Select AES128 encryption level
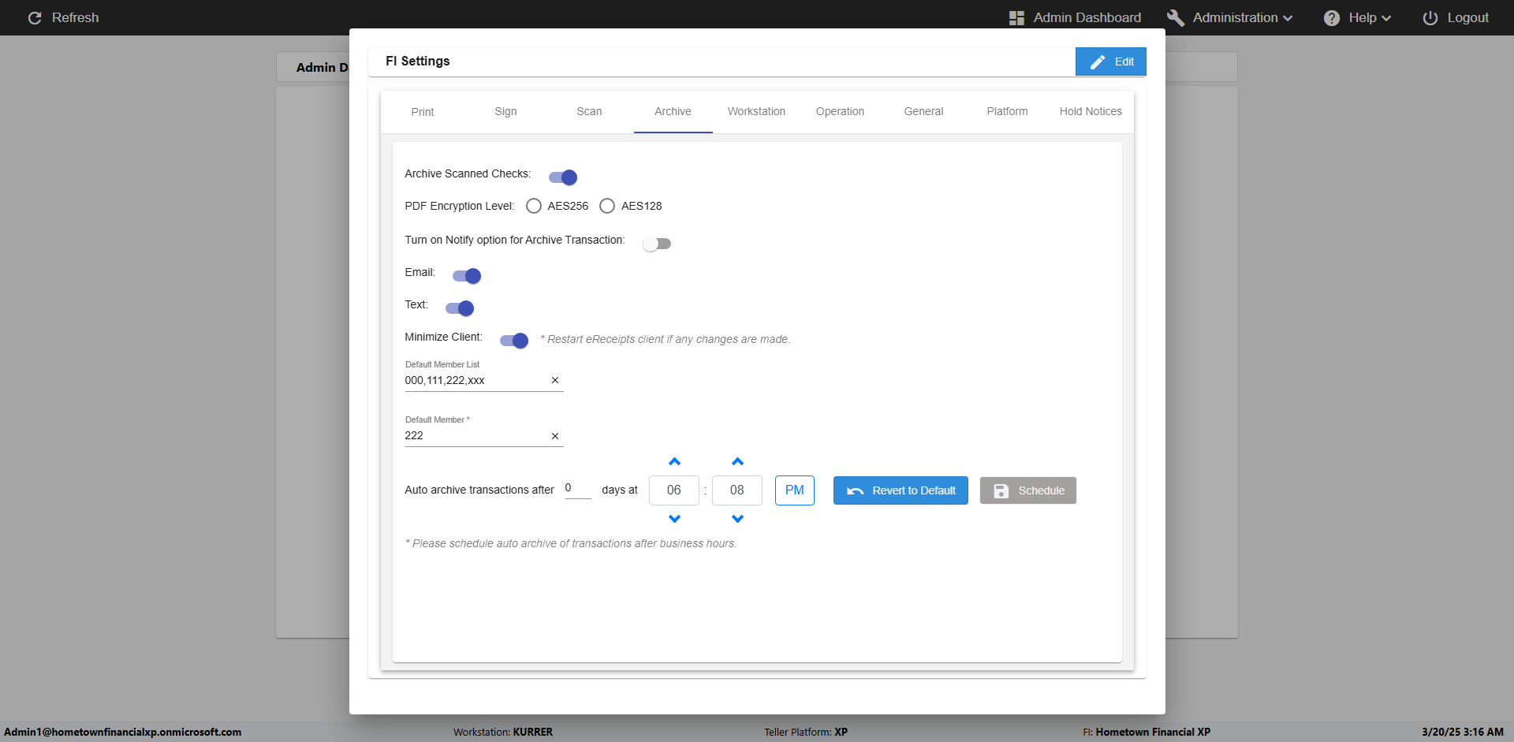The image size is (1514, 742). pos(607,206)
